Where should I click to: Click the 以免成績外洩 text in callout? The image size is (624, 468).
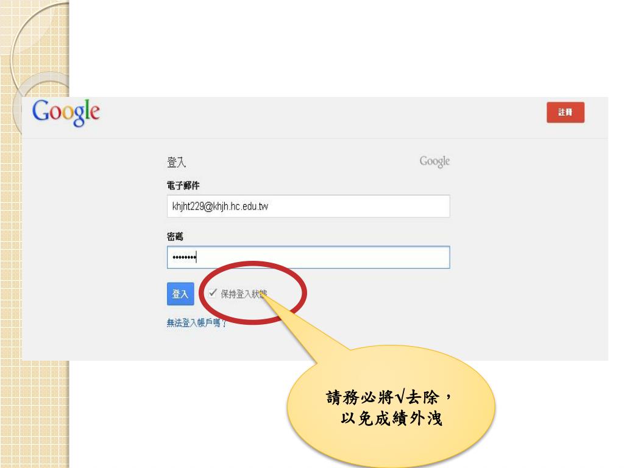[392, 418]
